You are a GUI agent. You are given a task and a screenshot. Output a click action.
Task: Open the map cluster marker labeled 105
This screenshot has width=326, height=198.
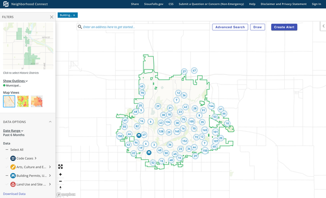tap(191, 122)
